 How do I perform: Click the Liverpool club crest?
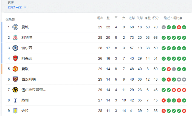[x=15, y=38]
